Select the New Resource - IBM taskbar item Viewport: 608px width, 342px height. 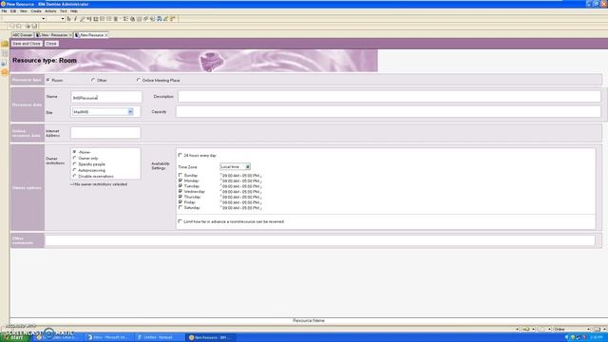pyautogui.click(x=210, y=337)
